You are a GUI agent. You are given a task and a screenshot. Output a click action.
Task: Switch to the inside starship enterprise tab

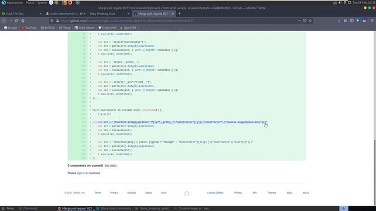(x=66, y=13)
